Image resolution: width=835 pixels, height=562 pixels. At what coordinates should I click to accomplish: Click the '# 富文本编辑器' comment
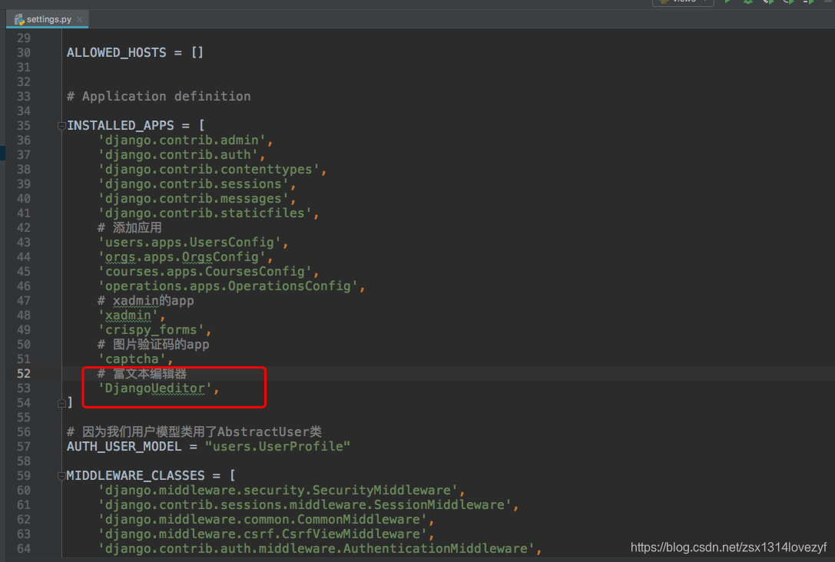click(x=142, y=374)
